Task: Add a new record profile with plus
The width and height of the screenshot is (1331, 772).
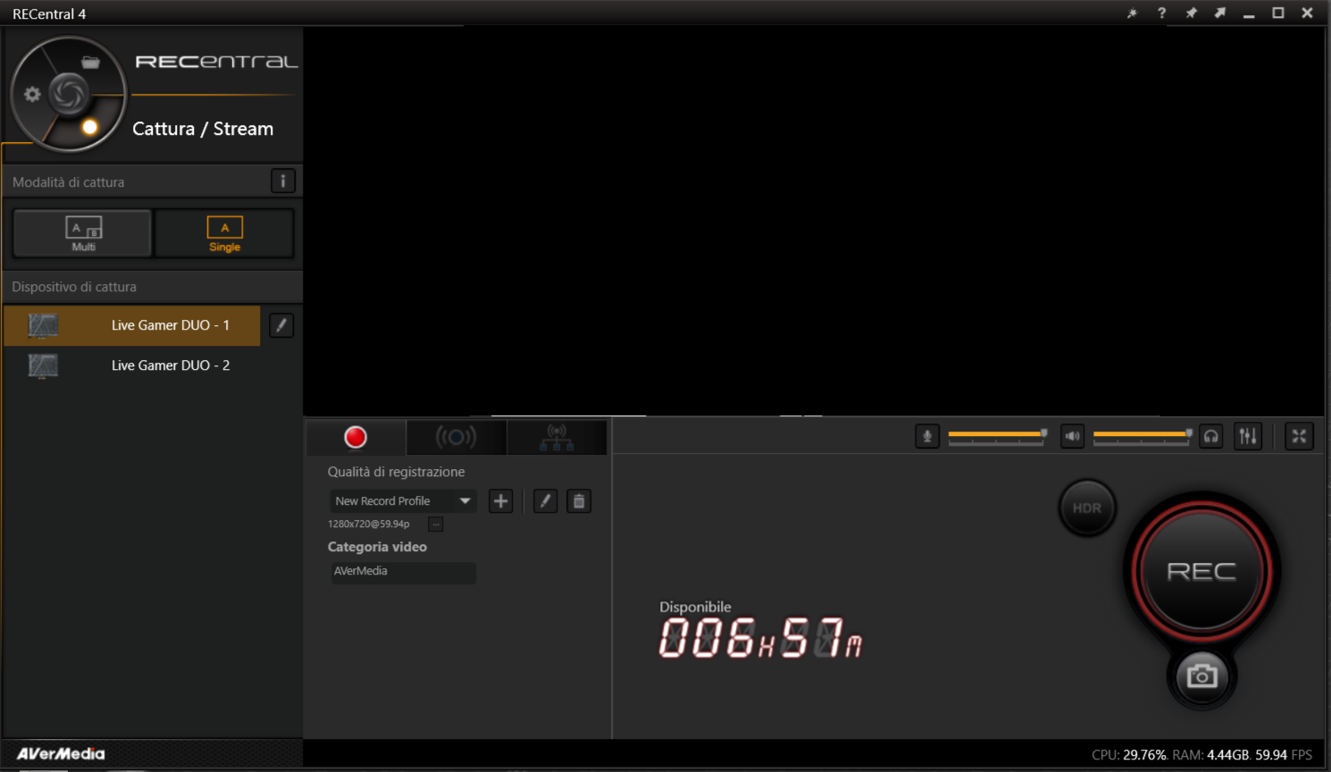Action: [501, 501]
